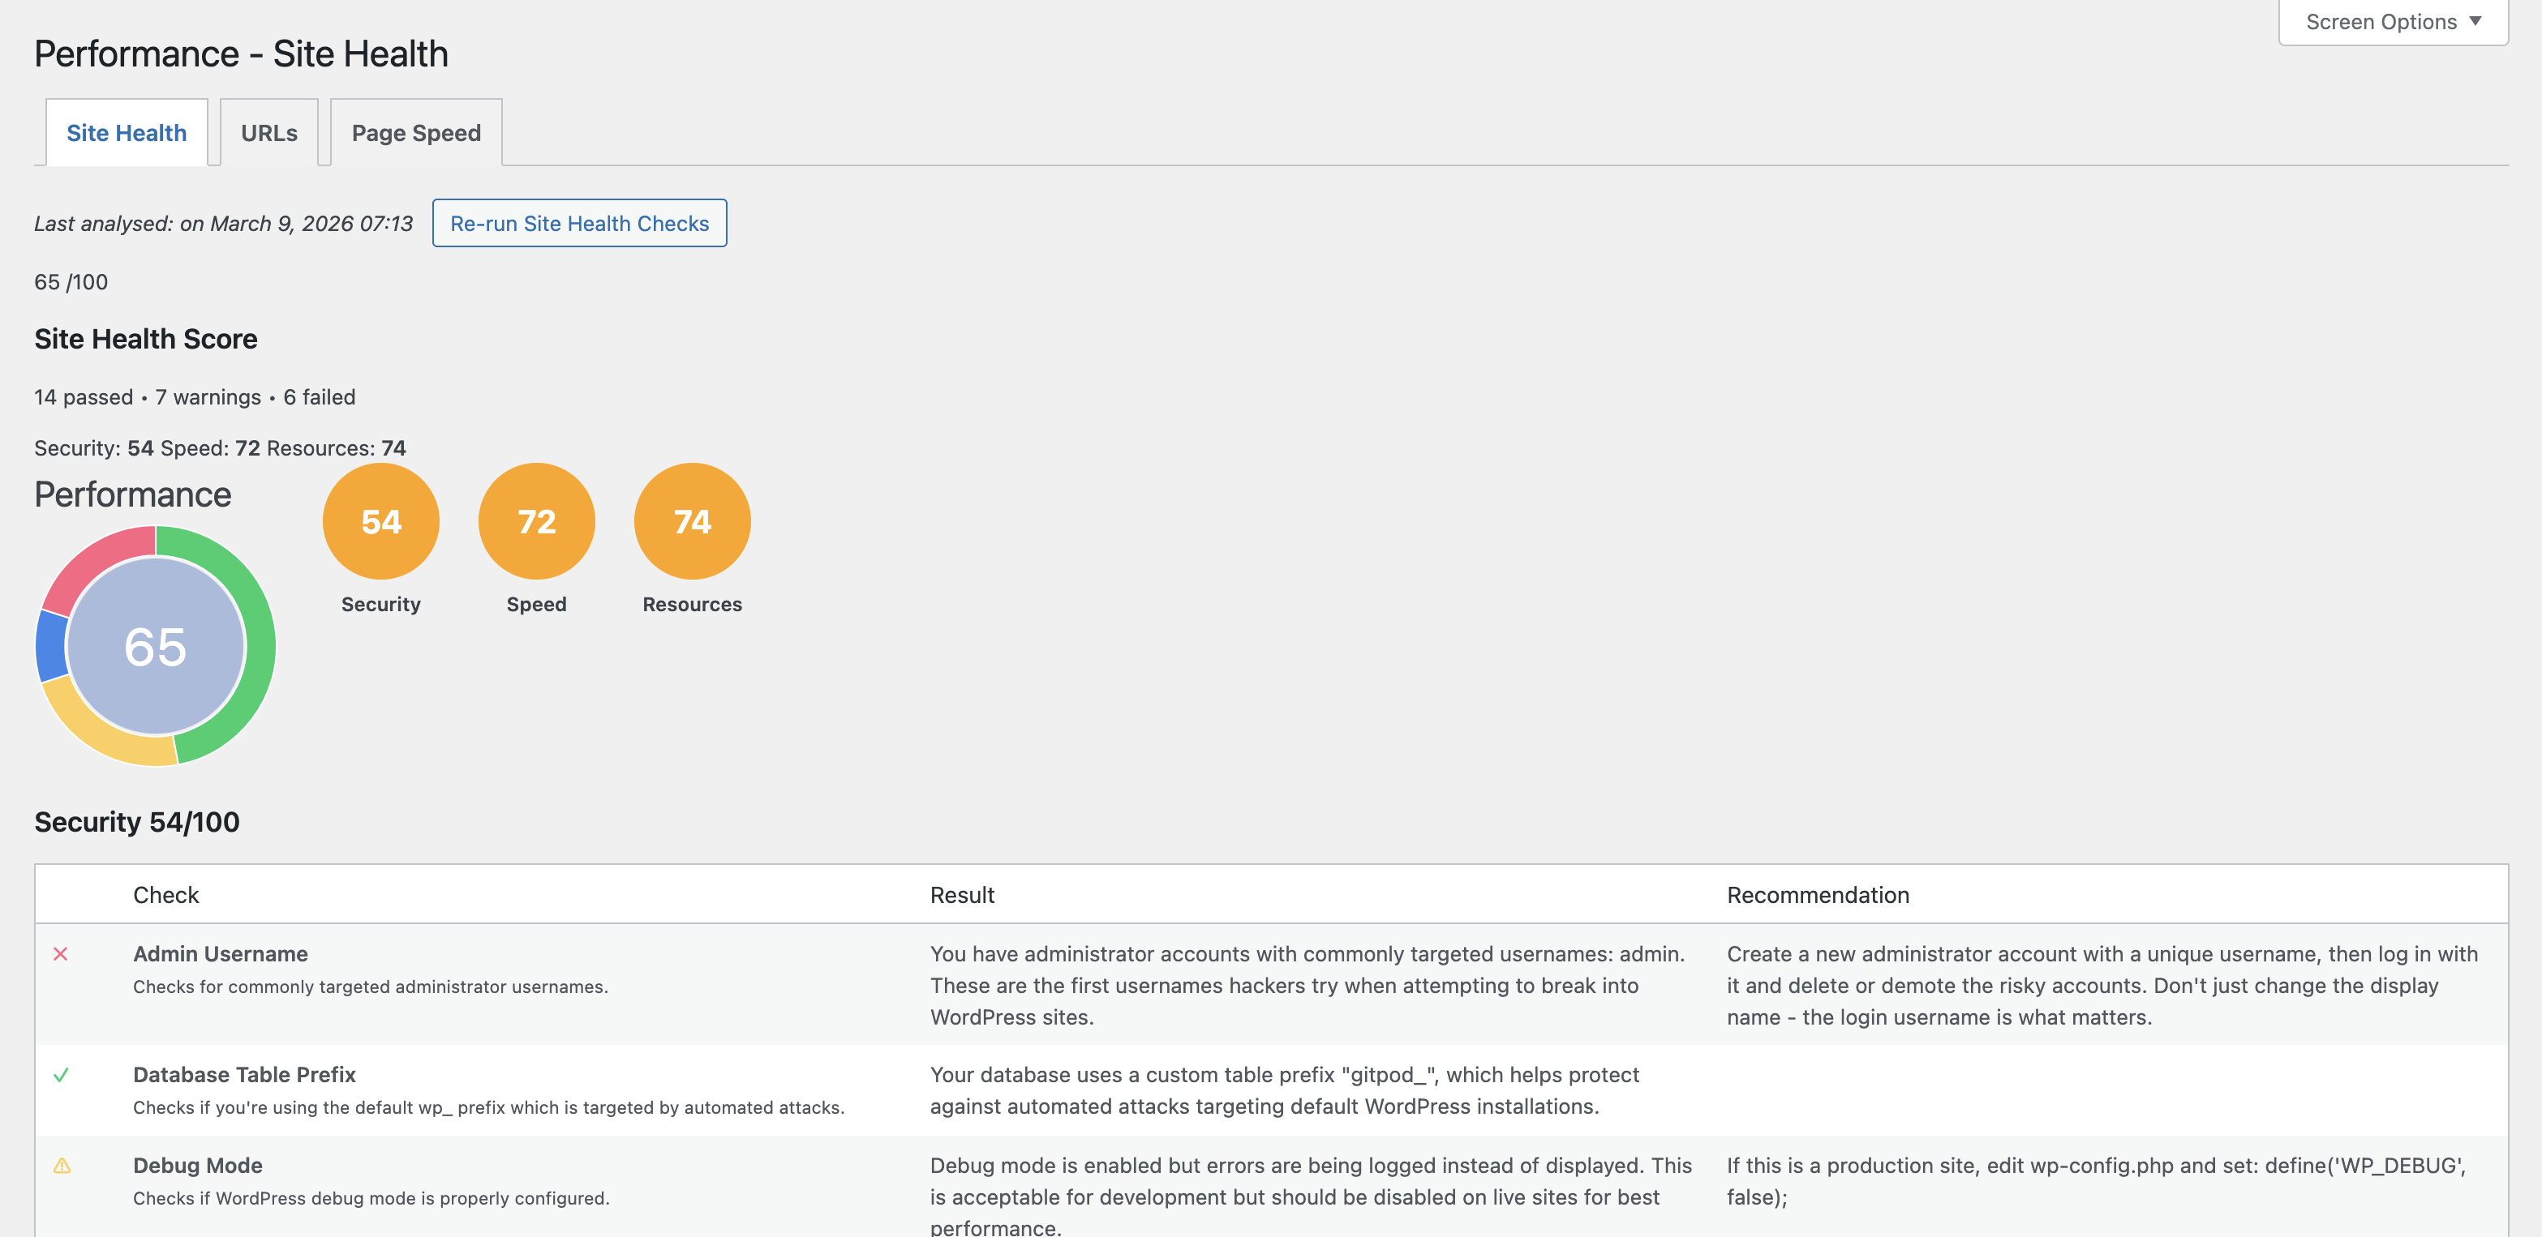Click the blue segment of the donut chart
Viewport: 2542px width, 1237px height.
(x=50, y=647)
